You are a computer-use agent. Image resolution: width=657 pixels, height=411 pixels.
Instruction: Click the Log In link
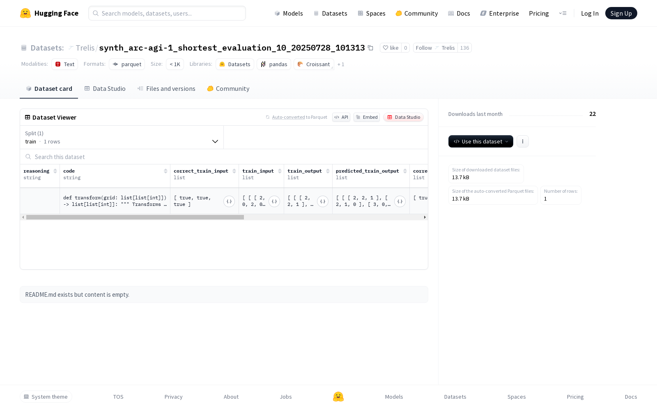[590, 13]
